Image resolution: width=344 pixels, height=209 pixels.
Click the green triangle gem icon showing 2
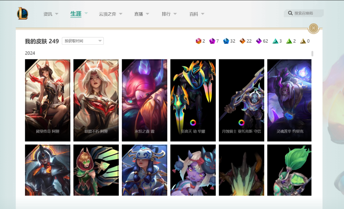289,41
